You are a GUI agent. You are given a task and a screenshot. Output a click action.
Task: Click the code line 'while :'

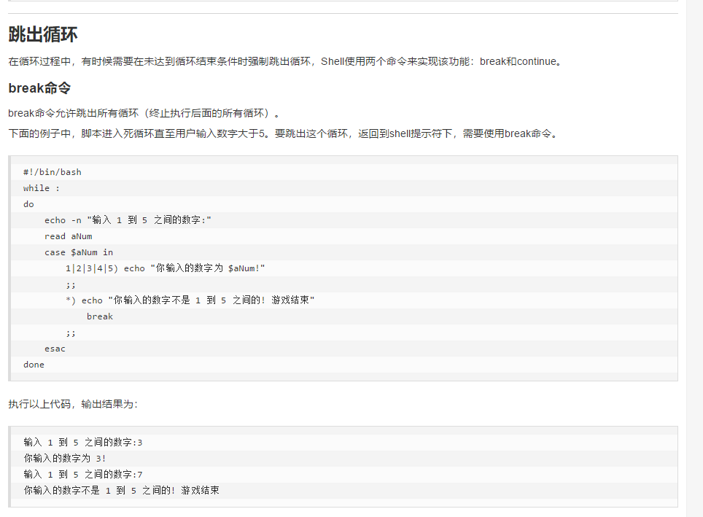(x=42, y=188)
